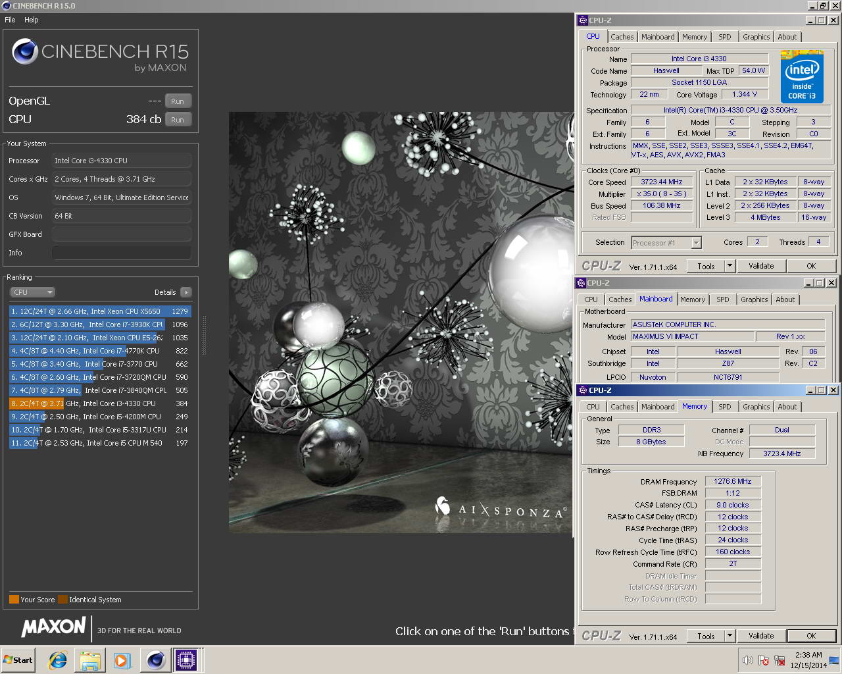Click Core Speed value 3723.44 MHz

tap(662, 182)
